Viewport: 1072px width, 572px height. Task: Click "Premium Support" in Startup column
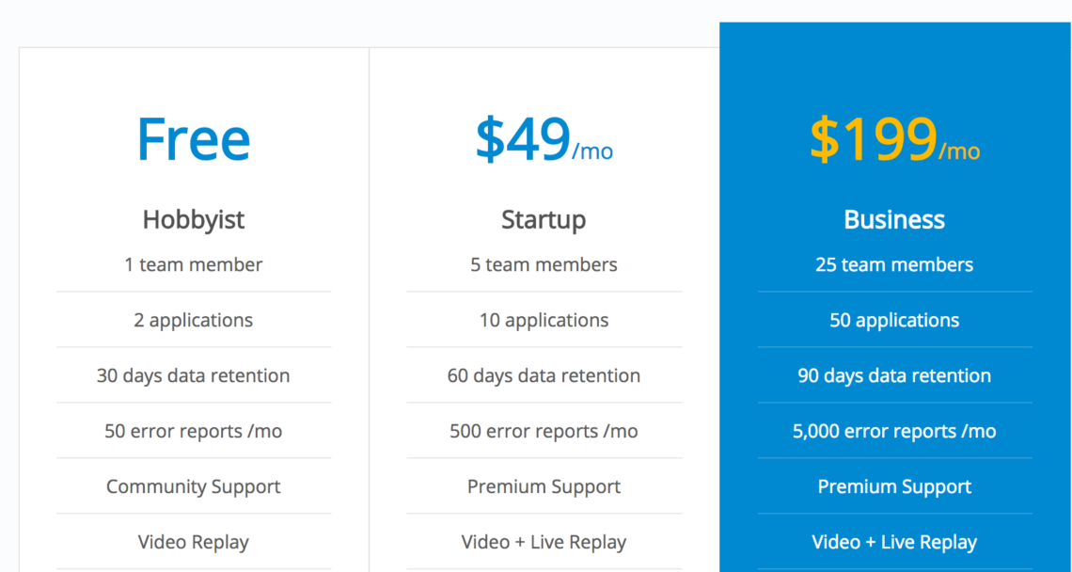(544, 486)
